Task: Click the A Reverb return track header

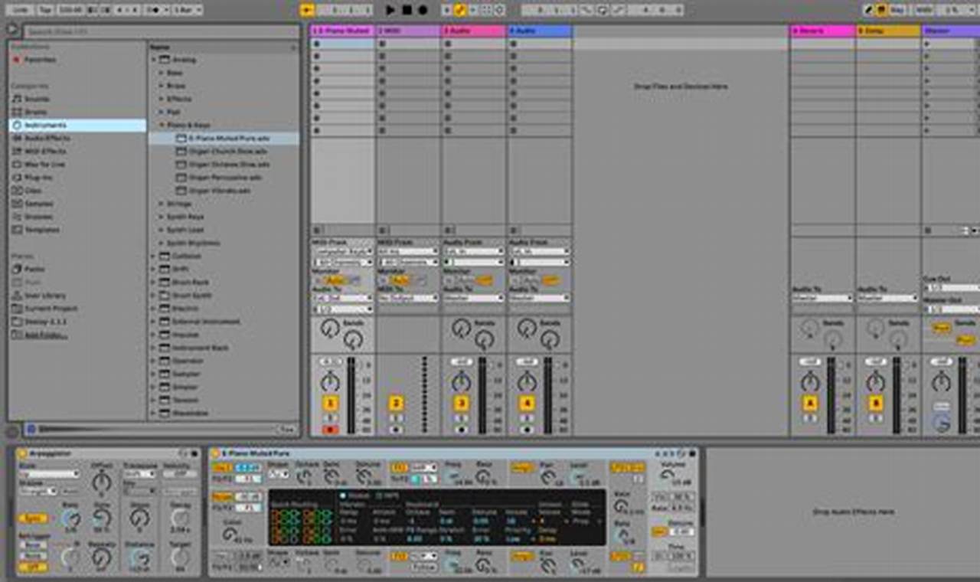Action: 822,31
